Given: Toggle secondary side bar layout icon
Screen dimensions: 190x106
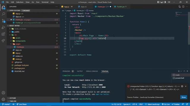Looking at the screenshot, I should pos(165,2).
